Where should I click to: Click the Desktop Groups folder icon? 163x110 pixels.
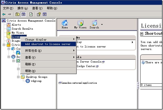tap(23, 77)
